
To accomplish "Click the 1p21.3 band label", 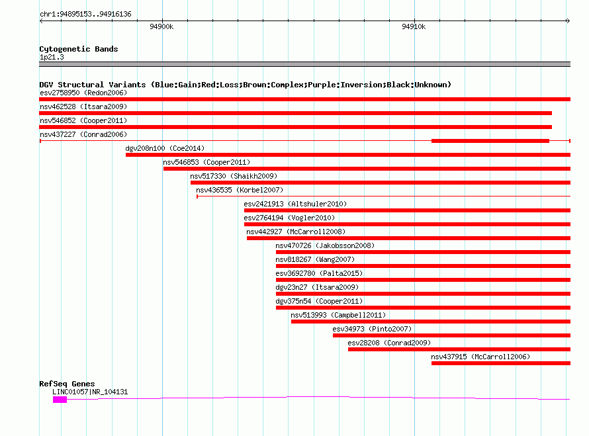I will (x=52, y=57).
